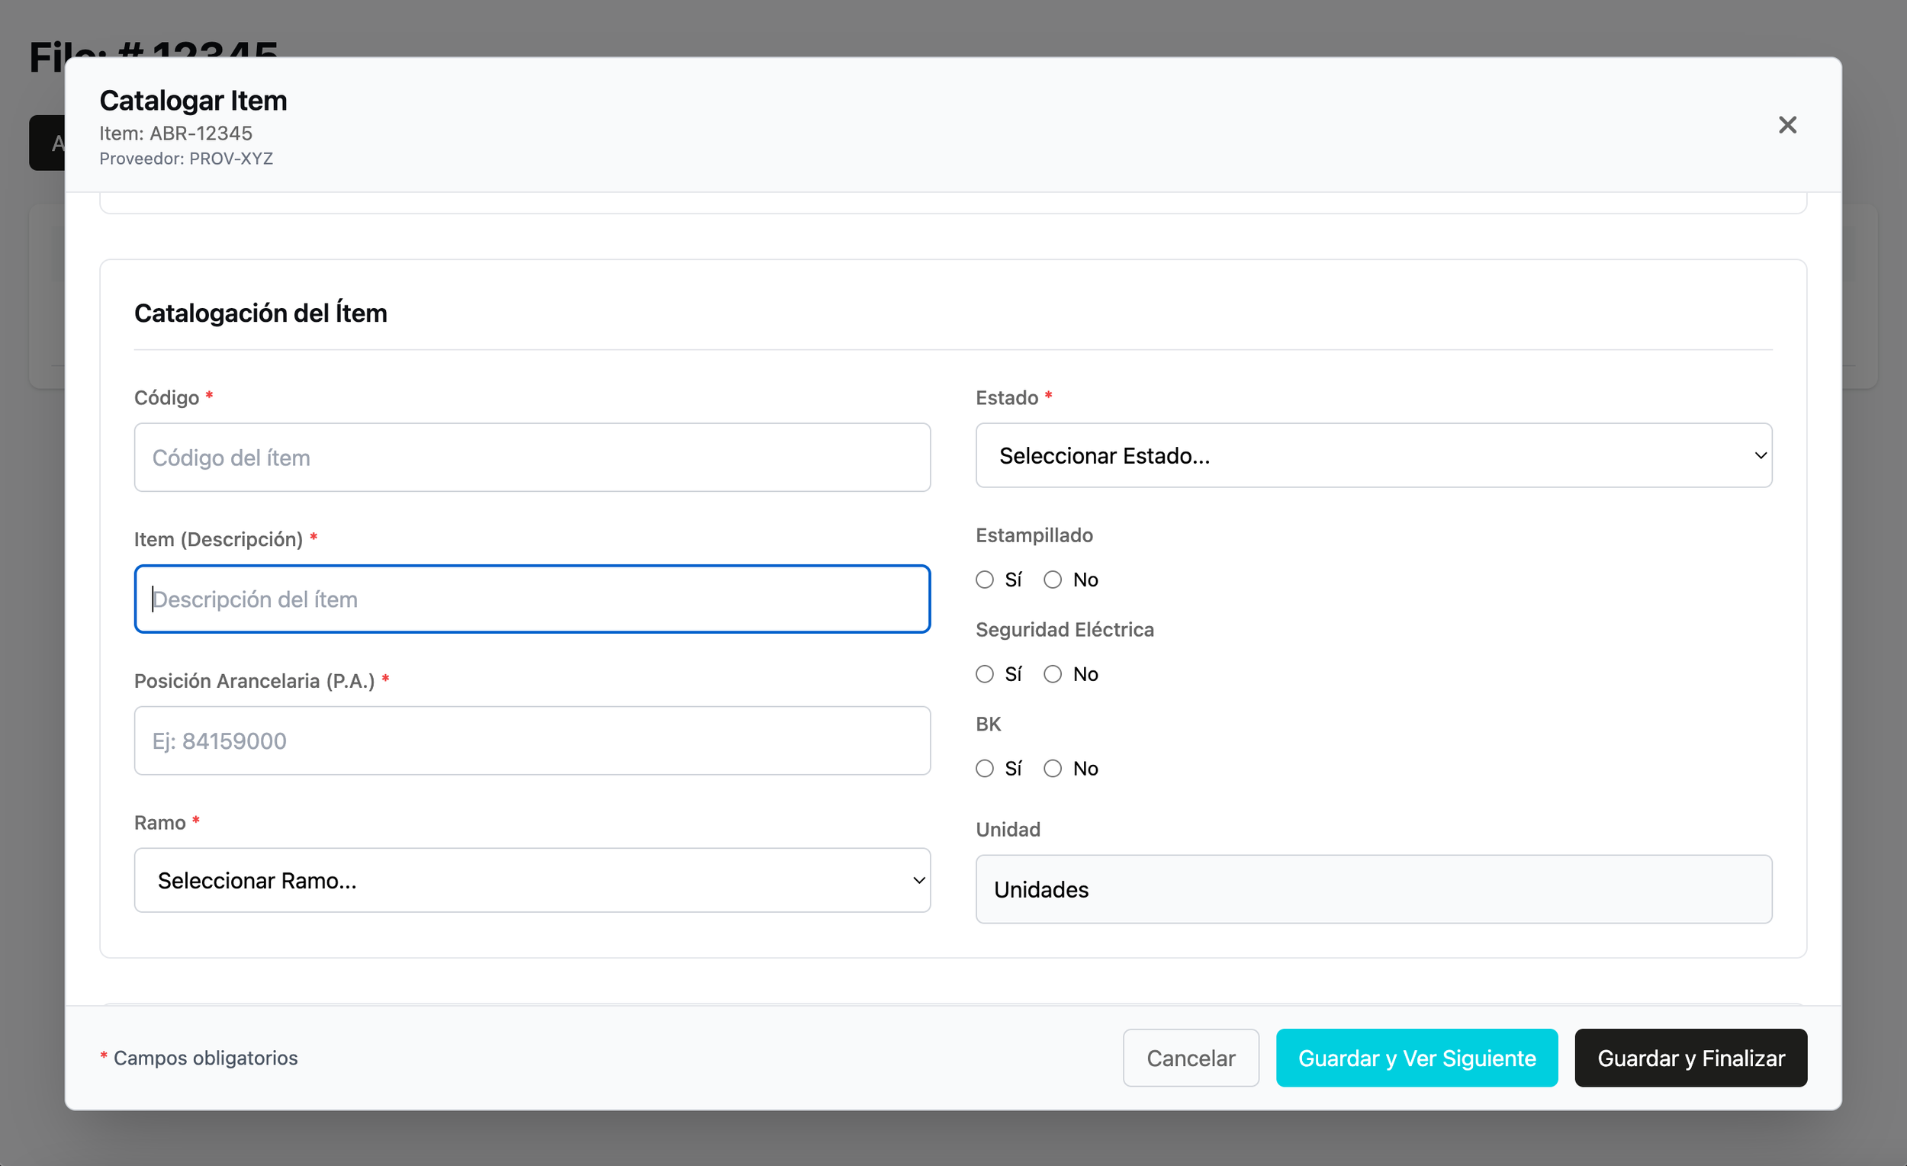Click the Estado dropdown chevron arrow

(1760, 456)
